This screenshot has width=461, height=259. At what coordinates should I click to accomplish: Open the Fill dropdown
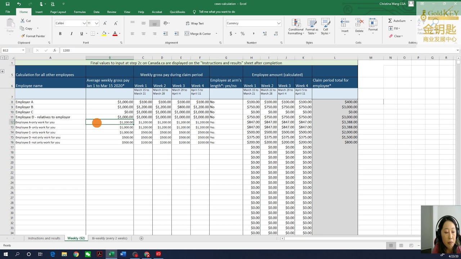point(395,28)
